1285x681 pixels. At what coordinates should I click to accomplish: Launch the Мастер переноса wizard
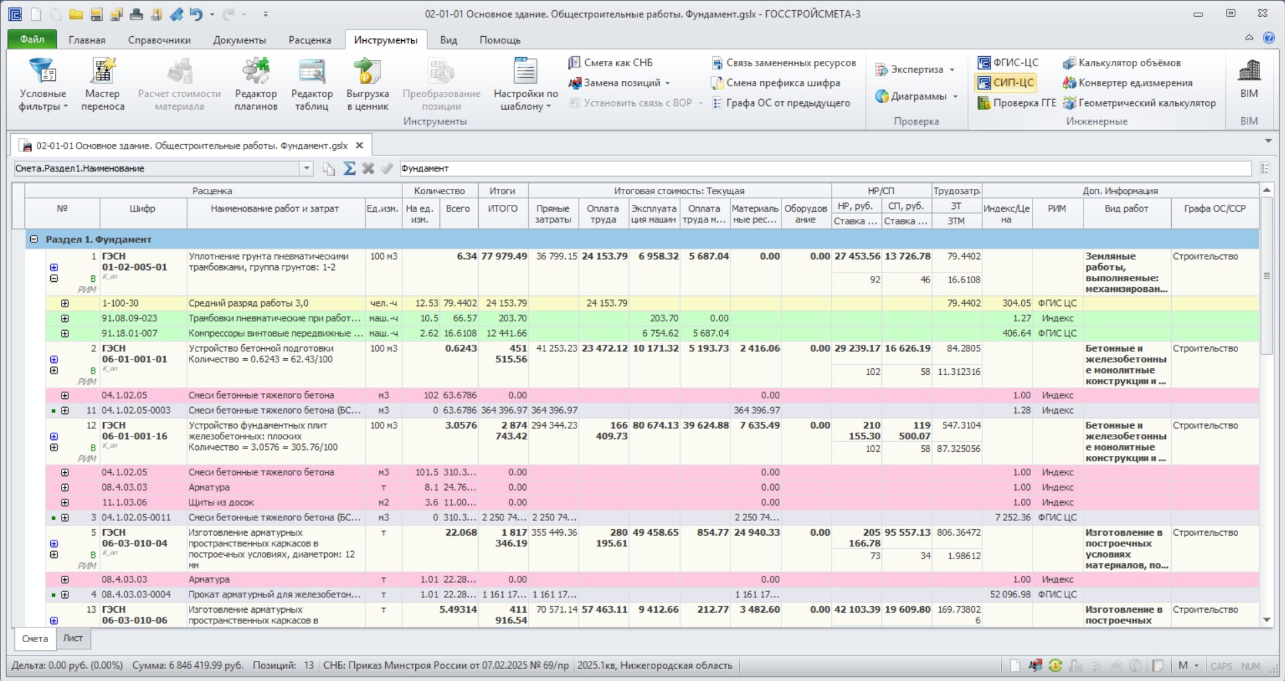point(102,84)
